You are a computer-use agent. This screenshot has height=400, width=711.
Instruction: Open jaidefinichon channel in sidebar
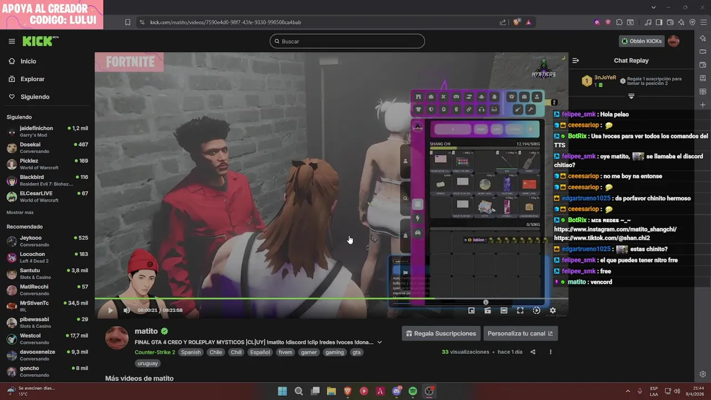pos(47,132)
